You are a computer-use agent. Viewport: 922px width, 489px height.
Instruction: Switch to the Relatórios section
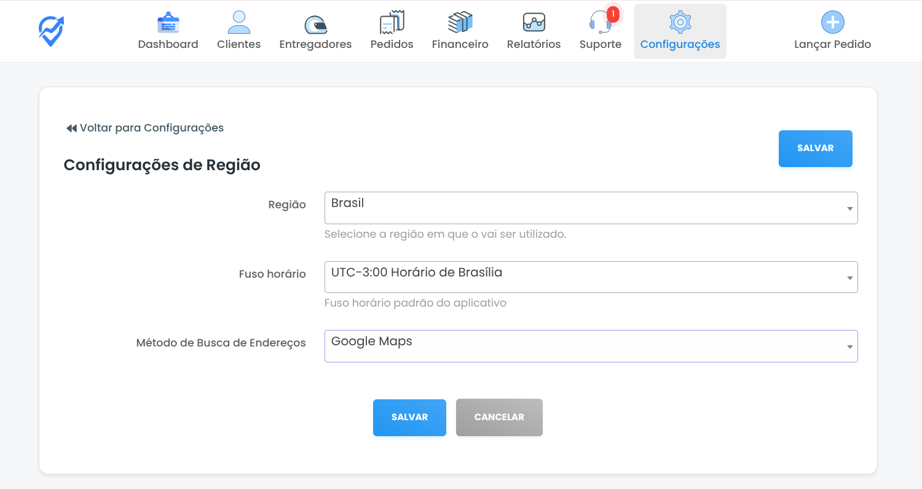(x=534, y=44)
